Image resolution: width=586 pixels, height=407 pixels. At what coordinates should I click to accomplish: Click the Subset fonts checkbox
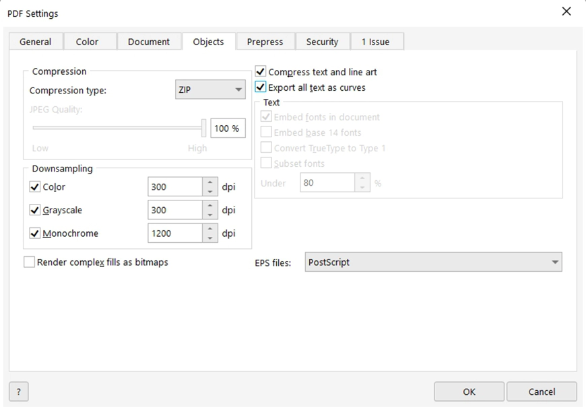[266, 163]
